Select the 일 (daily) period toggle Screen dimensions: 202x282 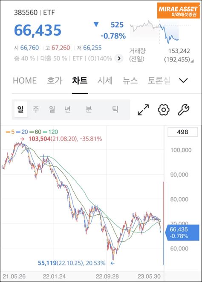(21, 109)
